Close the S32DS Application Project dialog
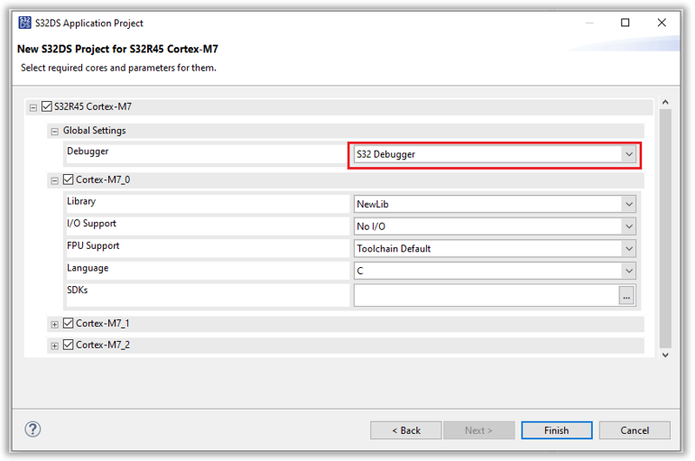 [x=662, y=23]
